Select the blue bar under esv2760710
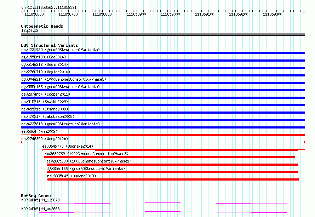 163,75
